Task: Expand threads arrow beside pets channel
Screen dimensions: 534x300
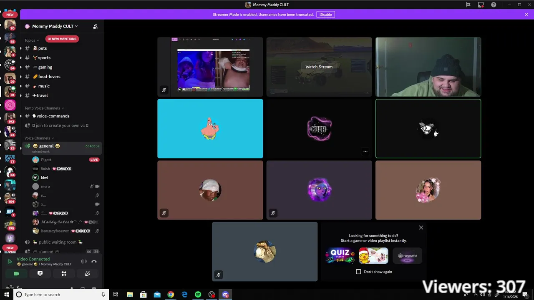Action: (21, 48)
